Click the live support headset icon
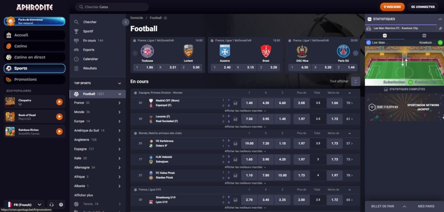This screenshot has height=212, width=444. 52,204
